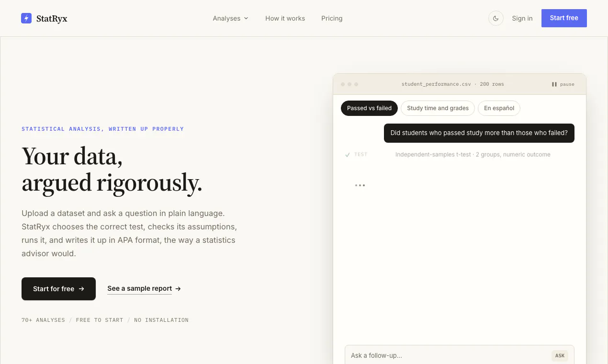Click the Start free button in header
This screenshot has width=608, height=364.
click(x=564, y=18)
